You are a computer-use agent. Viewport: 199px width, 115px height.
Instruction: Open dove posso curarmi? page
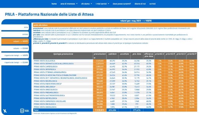coord(122,4)
